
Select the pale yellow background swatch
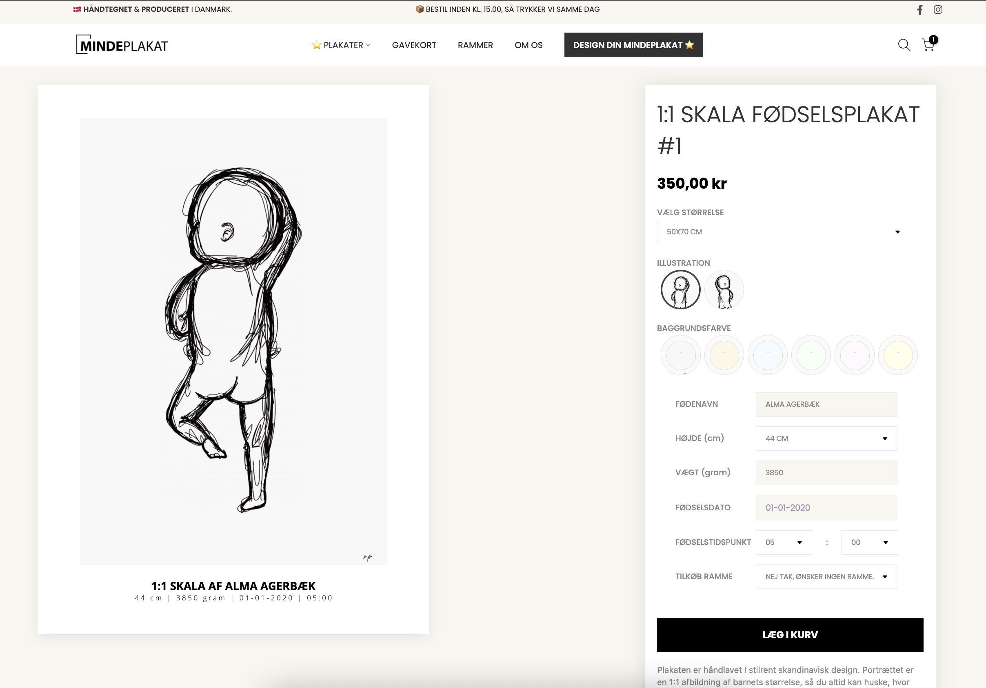tap(897, 355)
